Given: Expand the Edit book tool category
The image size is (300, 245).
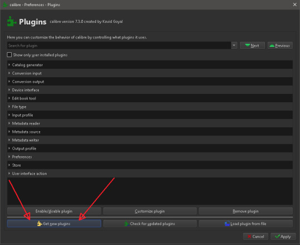Looking at the screenshot, I should (9, 98).
